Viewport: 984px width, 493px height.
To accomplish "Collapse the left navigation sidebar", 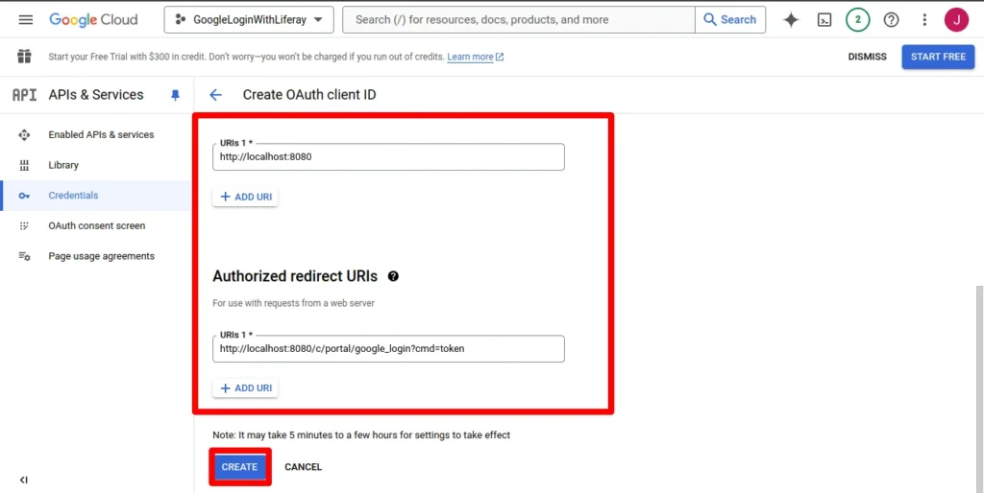I will click(24, 480).
